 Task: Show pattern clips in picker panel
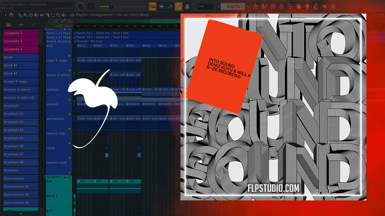(x=8, y=25)
